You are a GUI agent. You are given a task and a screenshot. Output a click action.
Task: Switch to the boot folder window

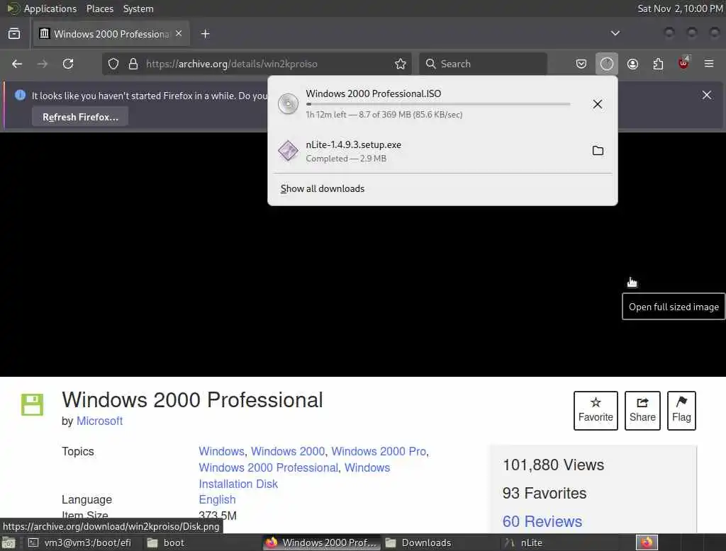[x=165, y=543]
